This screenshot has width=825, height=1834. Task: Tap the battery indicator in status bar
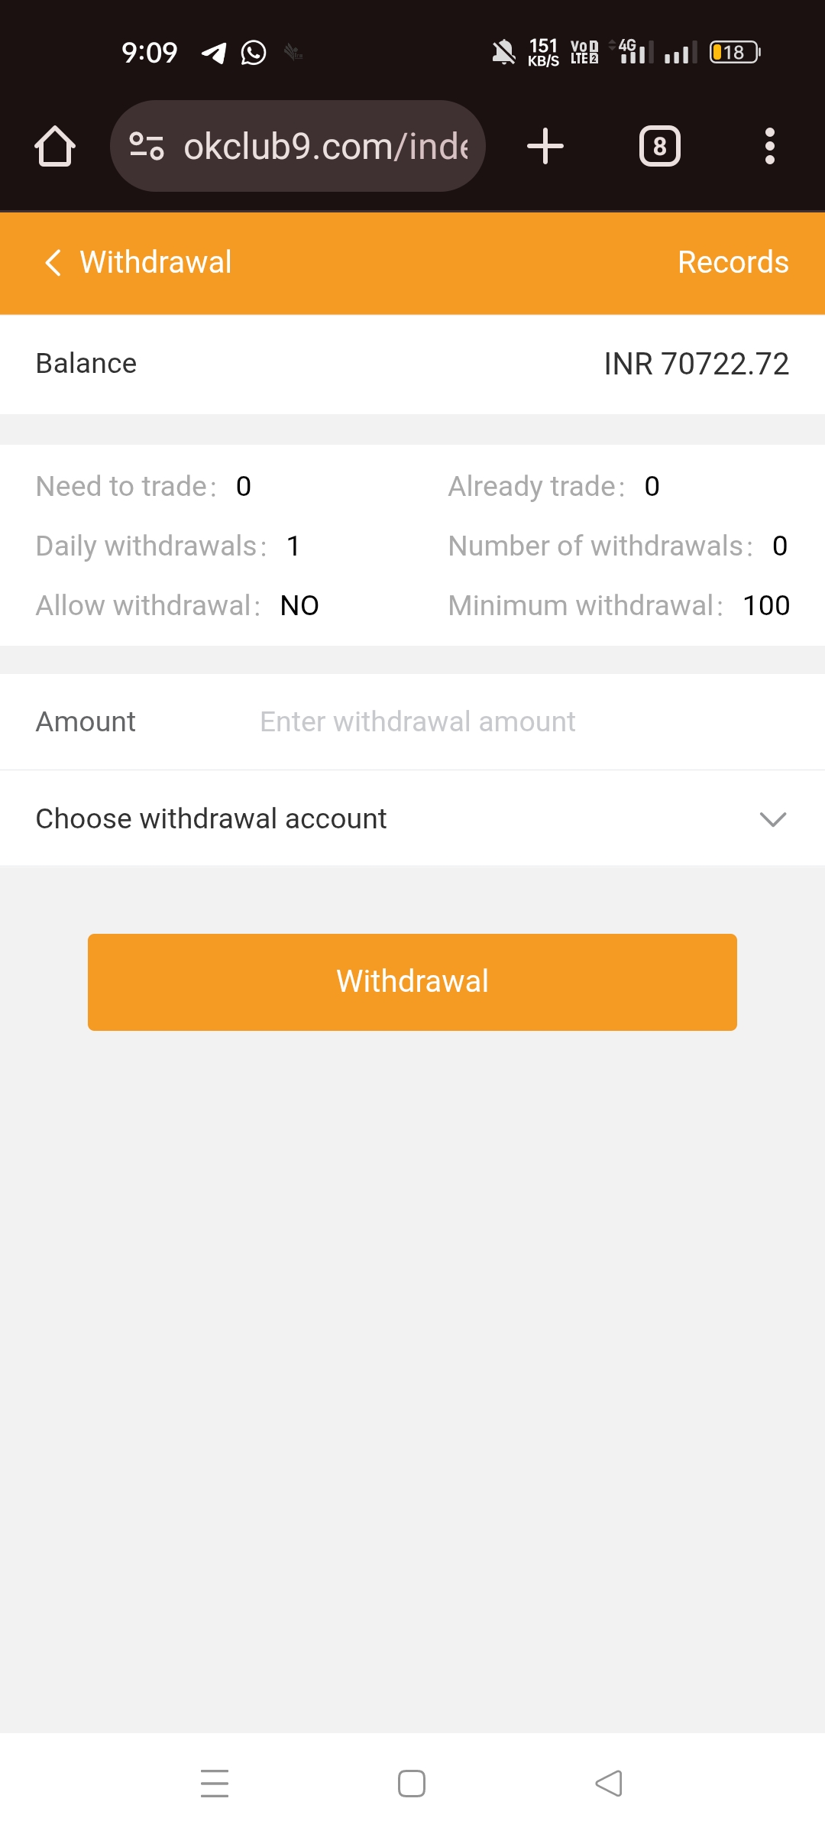(x=734, y=53)
